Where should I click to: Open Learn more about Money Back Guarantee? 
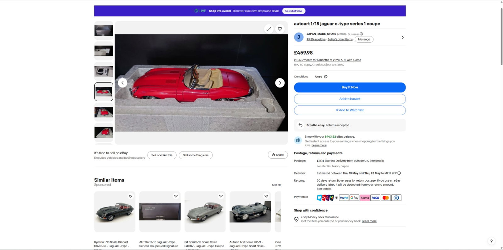pos(369,221)
